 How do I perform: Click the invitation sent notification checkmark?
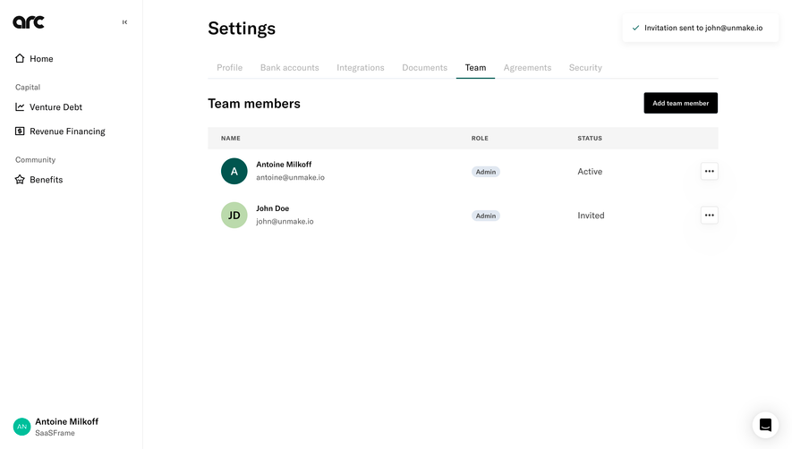click(x=636, y=28)
